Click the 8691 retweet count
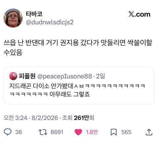Screen dimensions: 158x144 click(57, 132)
